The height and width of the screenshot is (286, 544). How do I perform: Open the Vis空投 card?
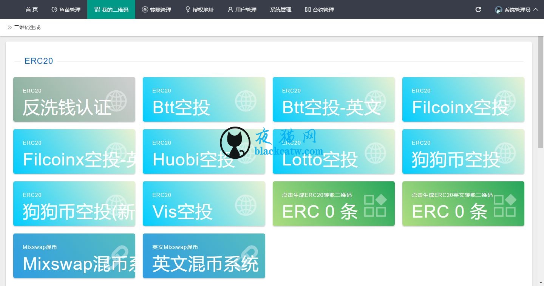(x=204, y=204)
